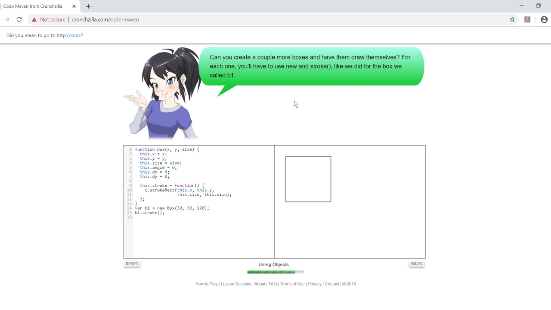Click code line 'this.size = size;'
Viewport: 551px width, 310px height.
point(161,163)
